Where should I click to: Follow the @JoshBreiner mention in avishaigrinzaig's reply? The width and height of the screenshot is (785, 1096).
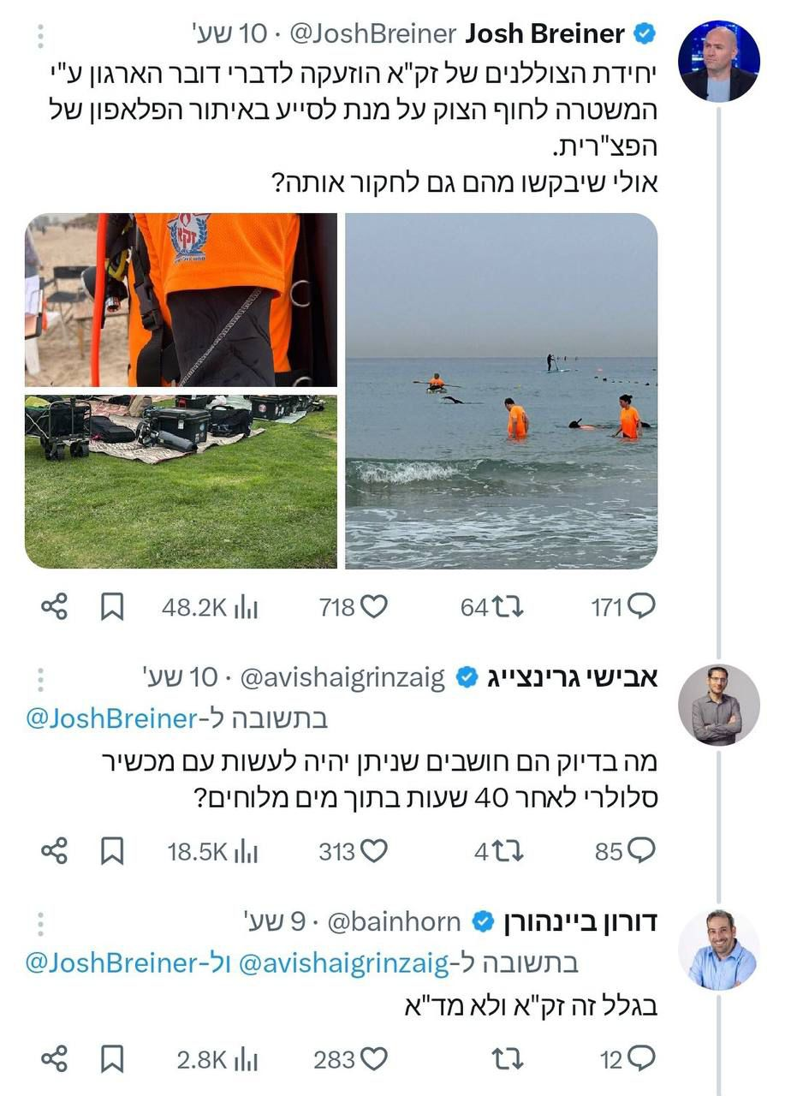(x=111, y=718)
